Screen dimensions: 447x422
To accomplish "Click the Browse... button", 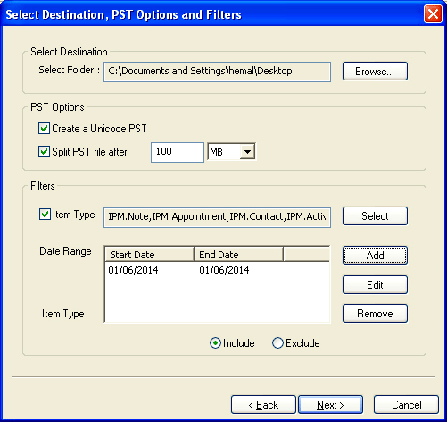I will click(x=375, y=72).
